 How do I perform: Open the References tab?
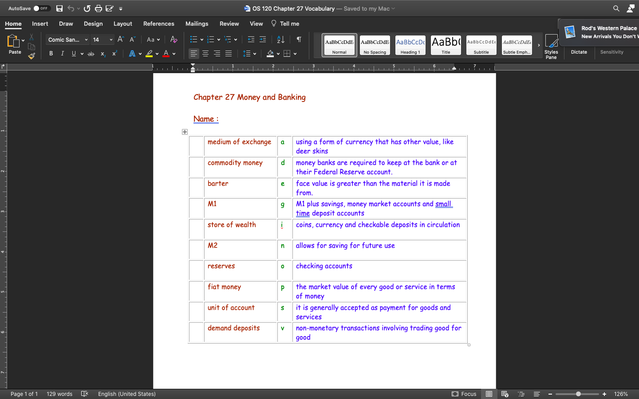coord(158,23)
